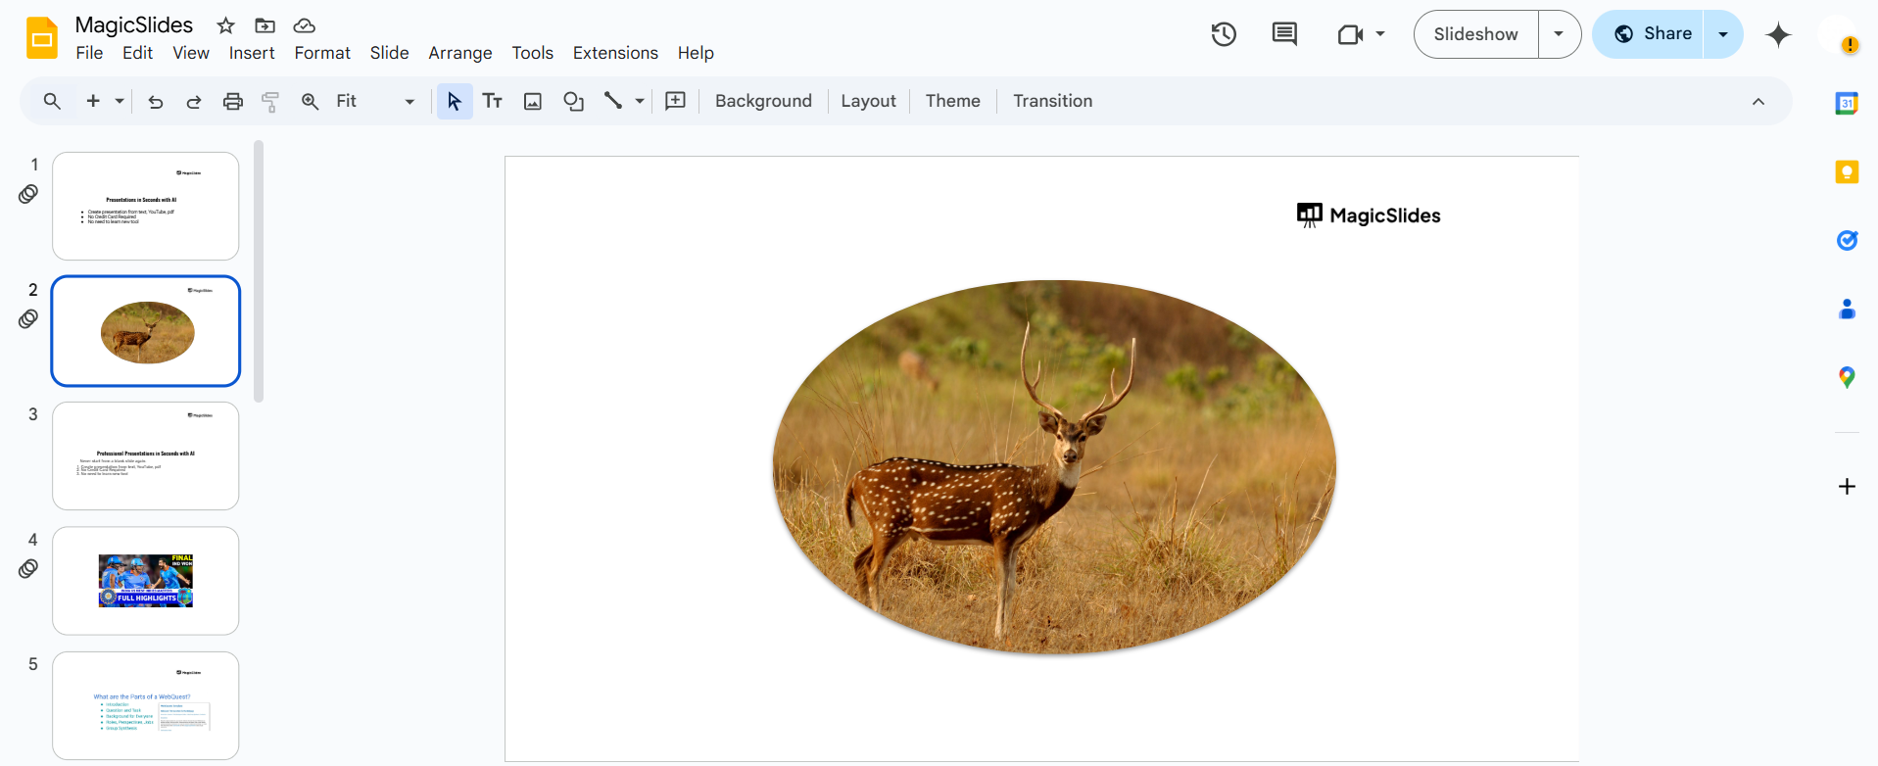Open the Help menu
The width and height of the screenshot is (1878, 766).
696,53
